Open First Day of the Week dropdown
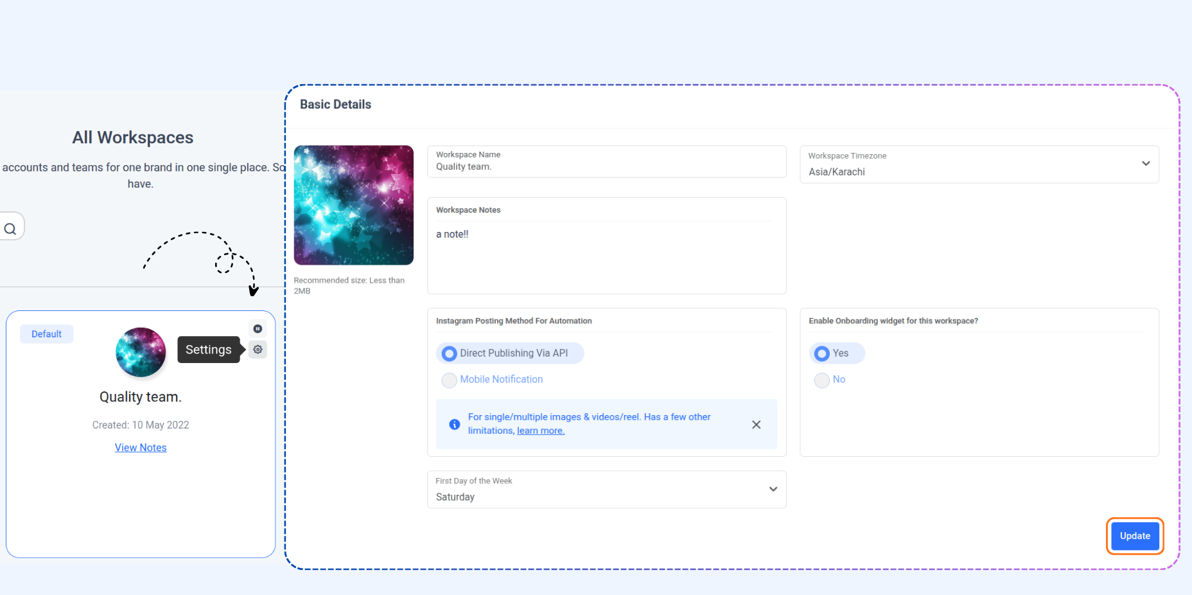This screenshot has height=595, width=1192. pyautogui.click(x=607, y=490)
